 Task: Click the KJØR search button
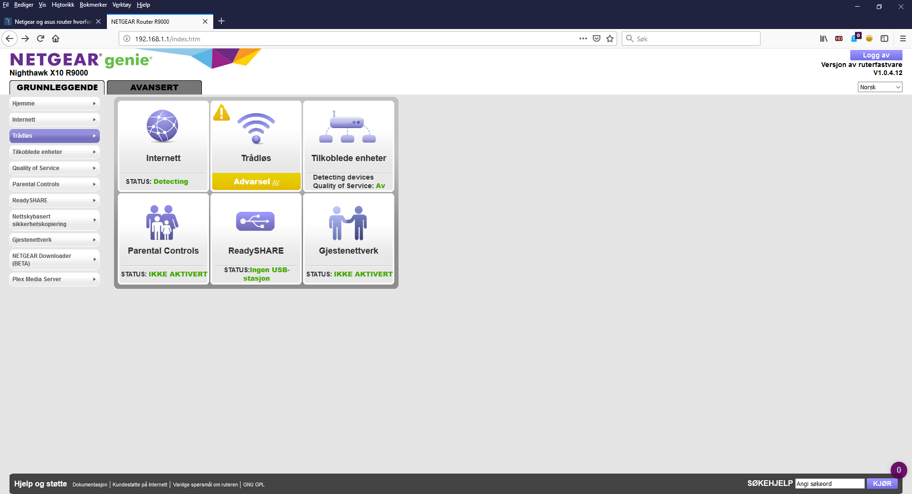pyautogui.click(x=882, y=484)
